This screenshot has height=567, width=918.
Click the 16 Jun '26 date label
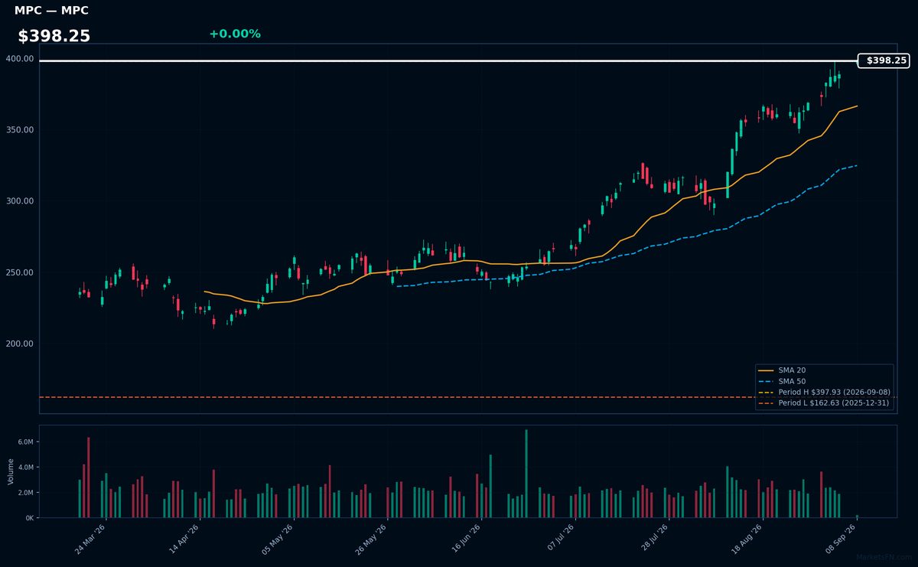pos(466,539)
